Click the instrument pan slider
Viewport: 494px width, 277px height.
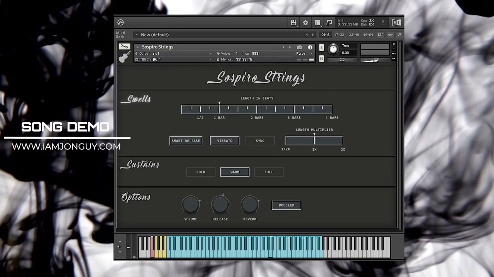click(342, 60)
